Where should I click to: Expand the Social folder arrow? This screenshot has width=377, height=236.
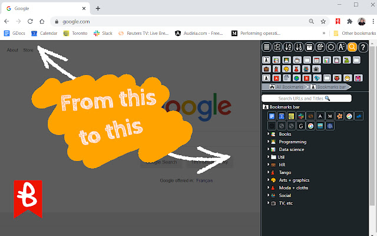point(268,195)
